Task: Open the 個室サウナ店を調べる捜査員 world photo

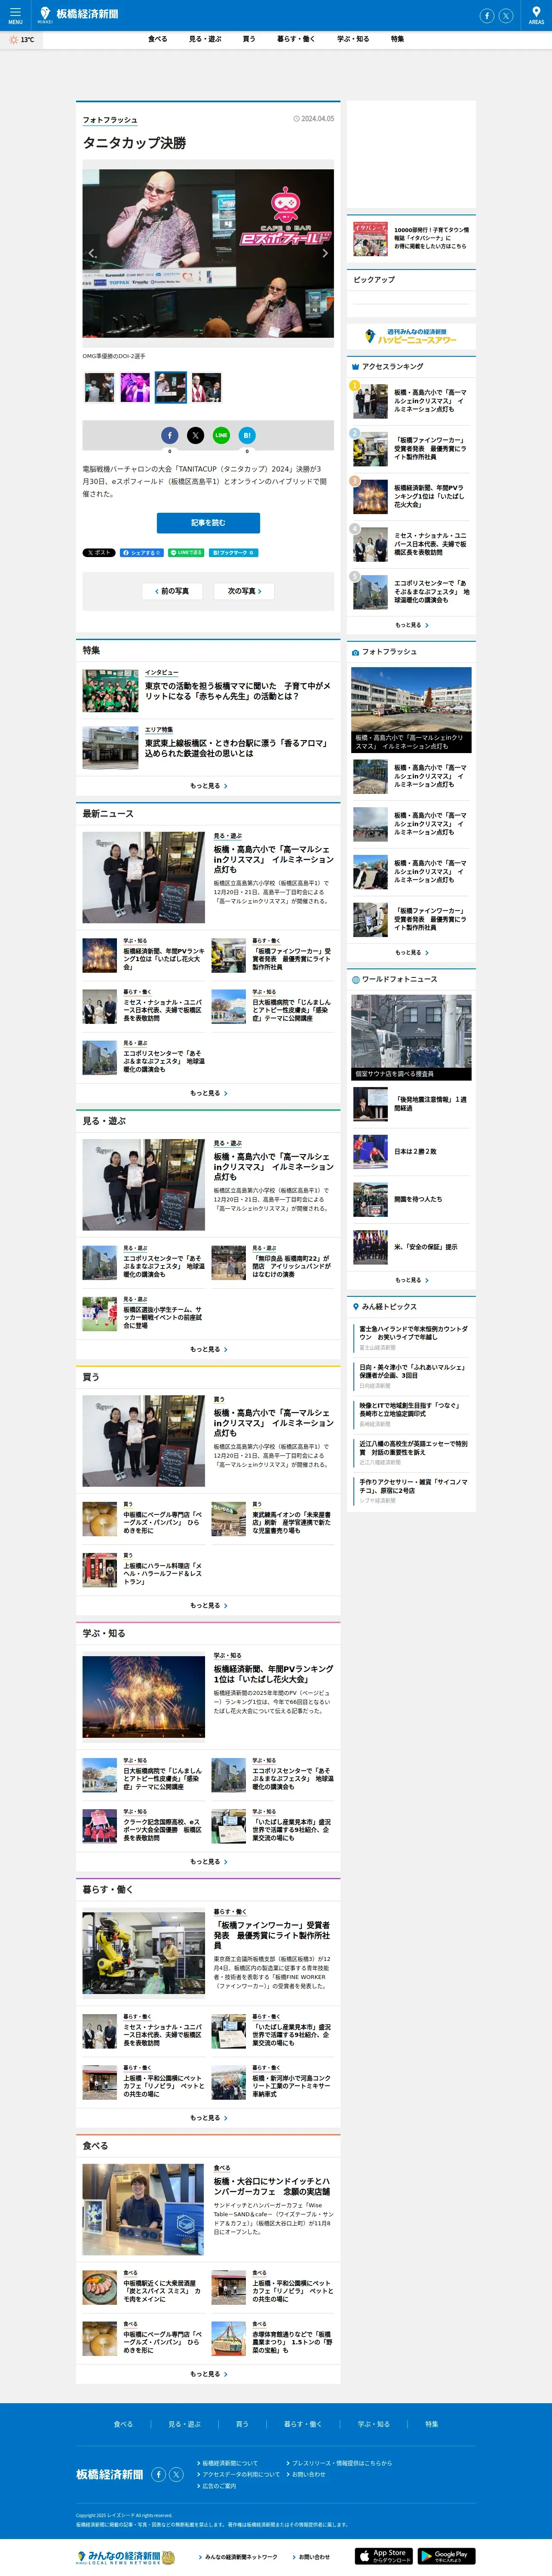Action: (x=411, y=1037)
